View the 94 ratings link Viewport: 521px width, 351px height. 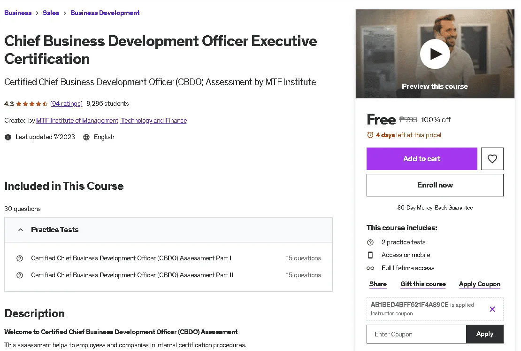(67, 103)
